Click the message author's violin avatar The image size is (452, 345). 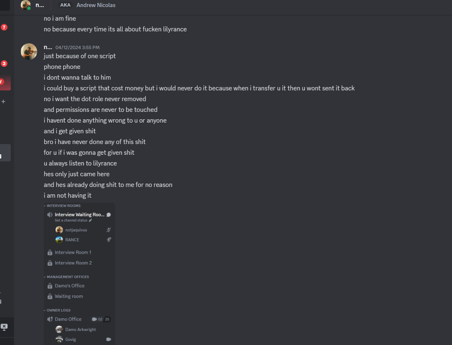[x=29, y=52]
